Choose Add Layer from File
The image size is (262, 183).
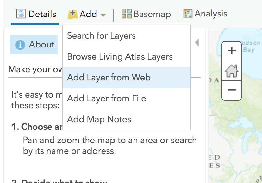click(106, 98)
